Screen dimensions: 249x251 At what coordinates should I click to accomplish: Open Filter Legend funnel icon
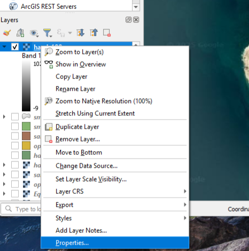coord(48,33)
